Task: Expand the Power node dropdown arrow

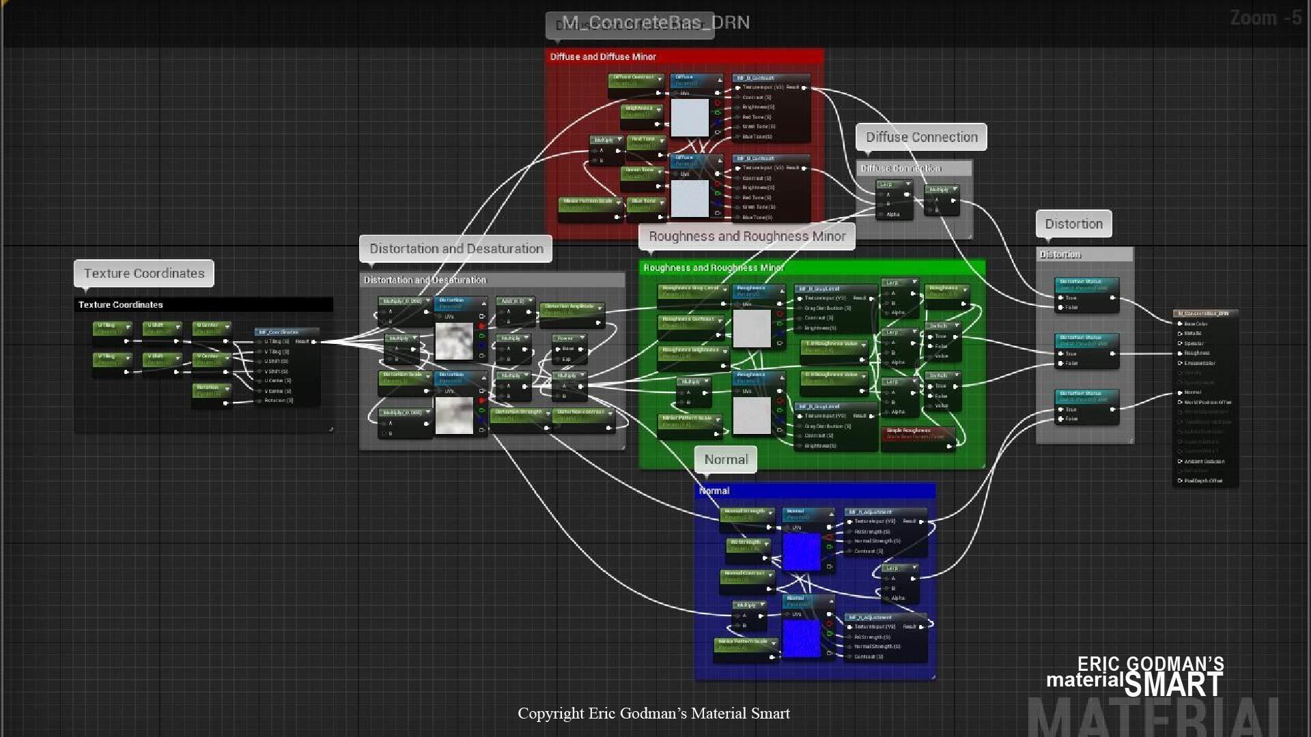Action: coord(583,338)
